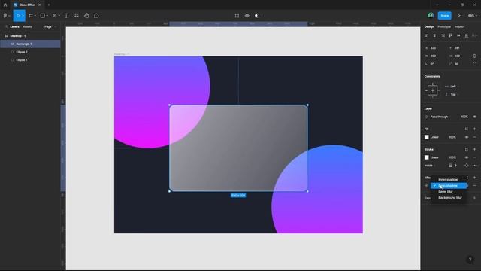Click the Home icon in tab bar

pos(5,5)
